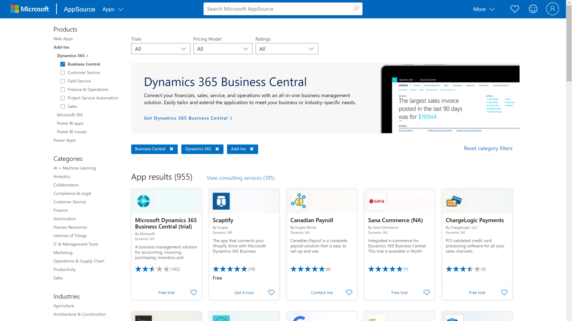Screen dimensions: 572x321
Task: Enable the Field Service filter checkbox
Action: point(62,81)
